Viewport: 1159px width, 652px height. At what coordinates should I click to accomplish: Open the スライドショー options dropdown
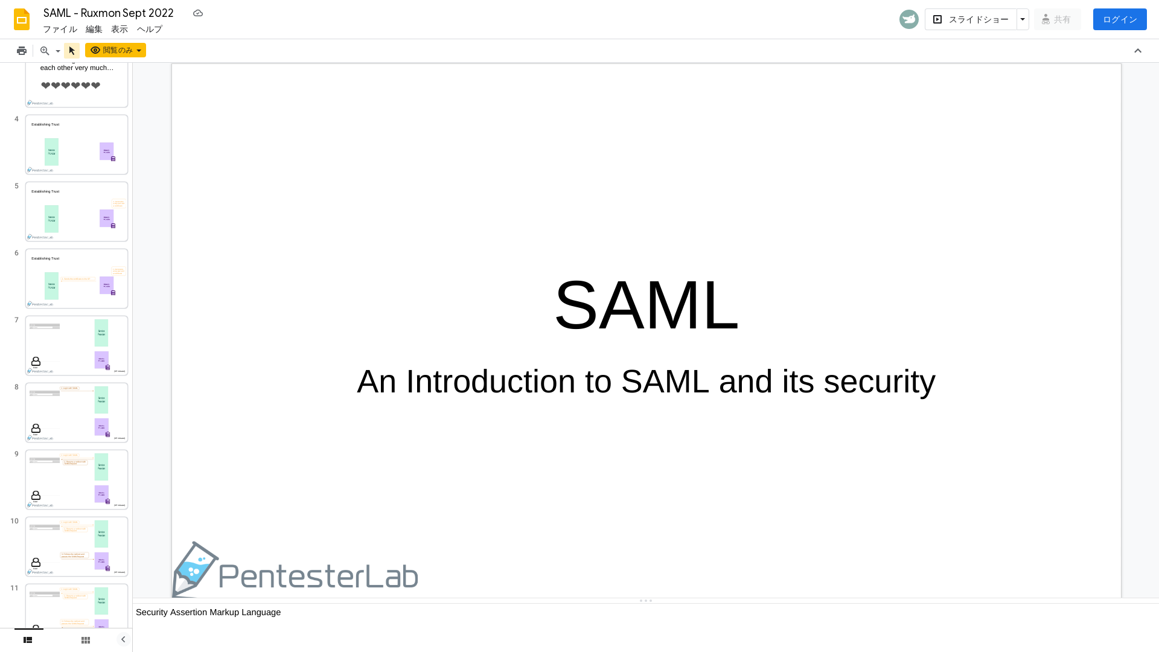[1023, 19]
